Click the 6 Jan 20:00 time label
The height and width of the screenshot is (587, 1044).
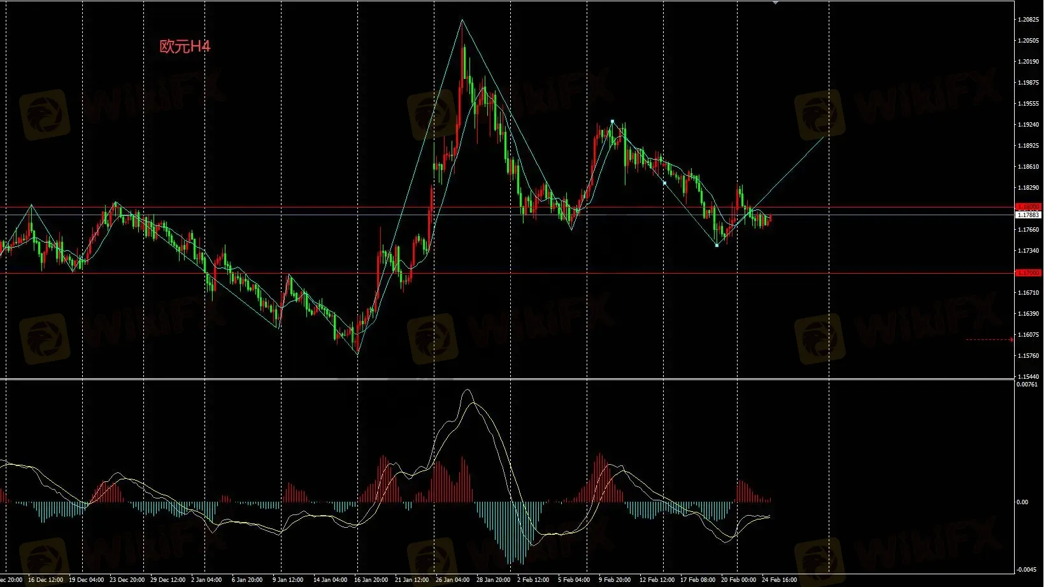(x=247, y=580)
